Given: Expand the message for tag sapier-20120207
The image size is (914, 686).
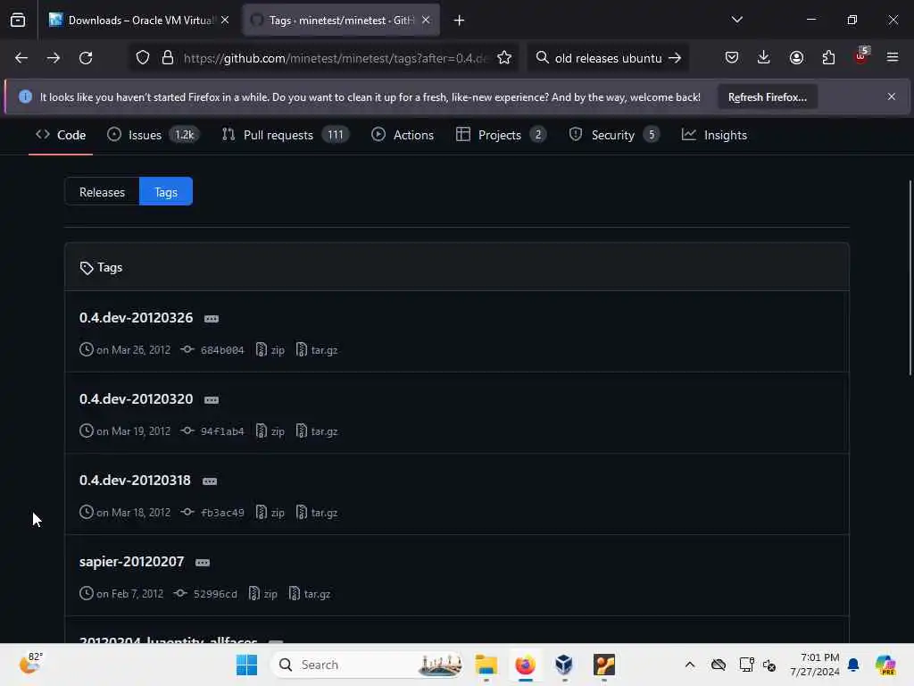Looking at the screenshot, I should point(203,563).
